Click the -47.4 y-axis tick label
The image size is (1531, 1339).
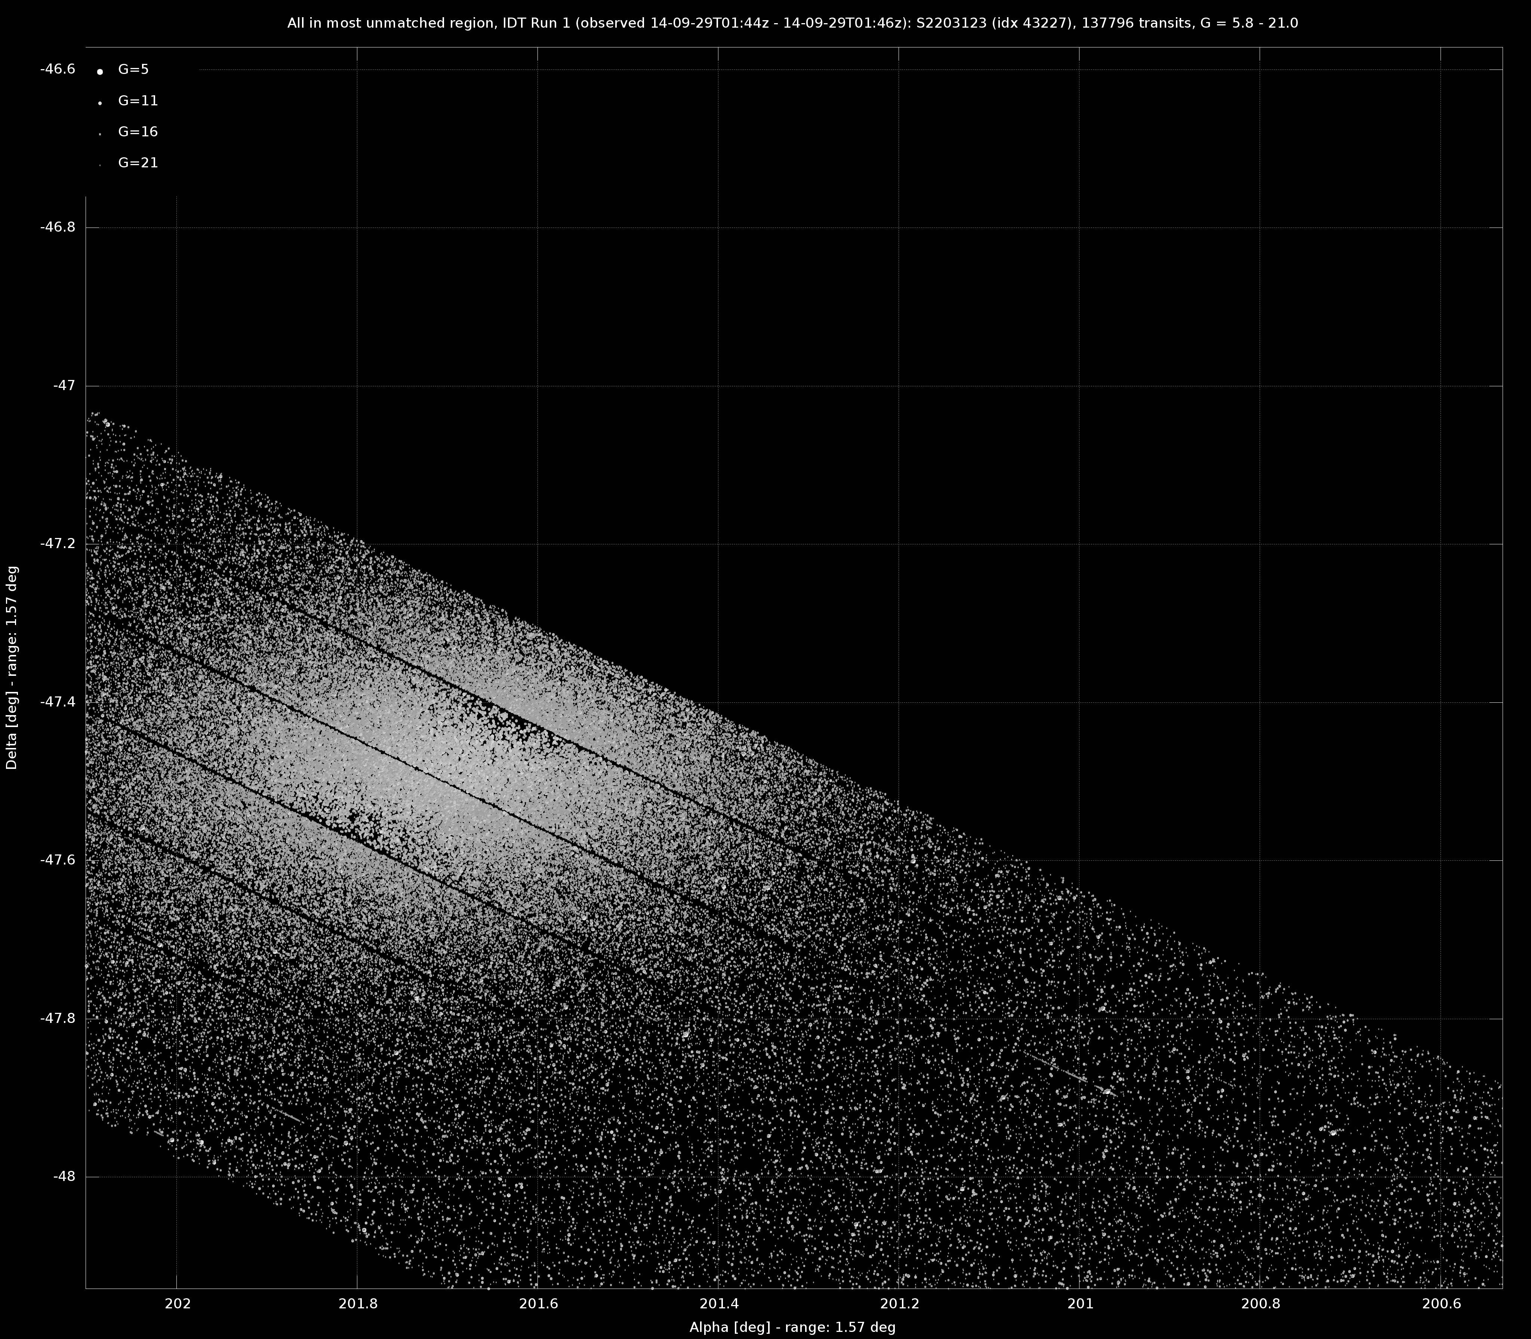(x=58, y=702)
